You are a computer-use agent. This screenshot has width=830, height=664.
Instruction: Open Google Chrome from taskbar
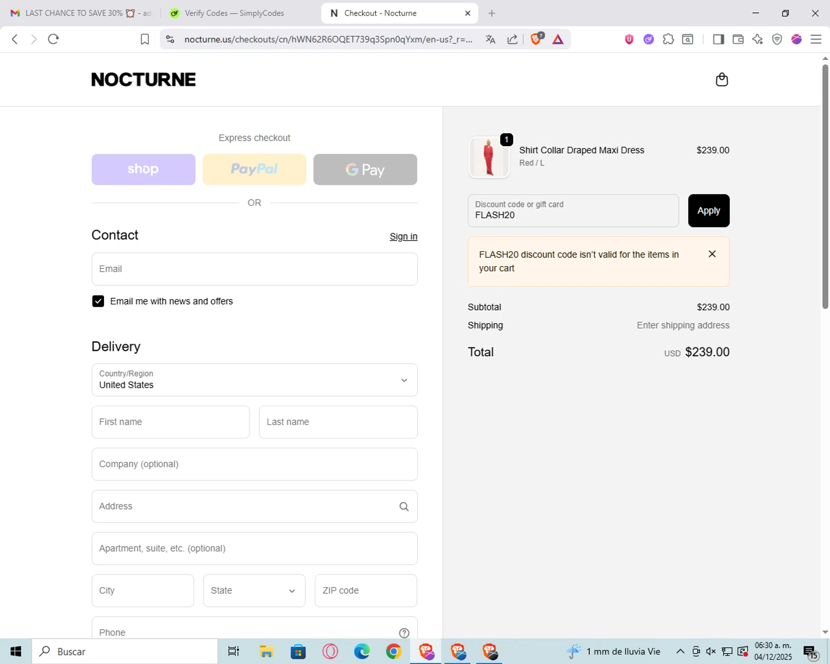point(393,651)
